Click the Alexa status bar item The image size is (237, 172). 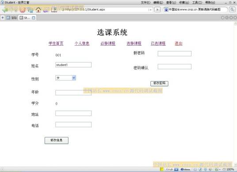pos(185,169)
